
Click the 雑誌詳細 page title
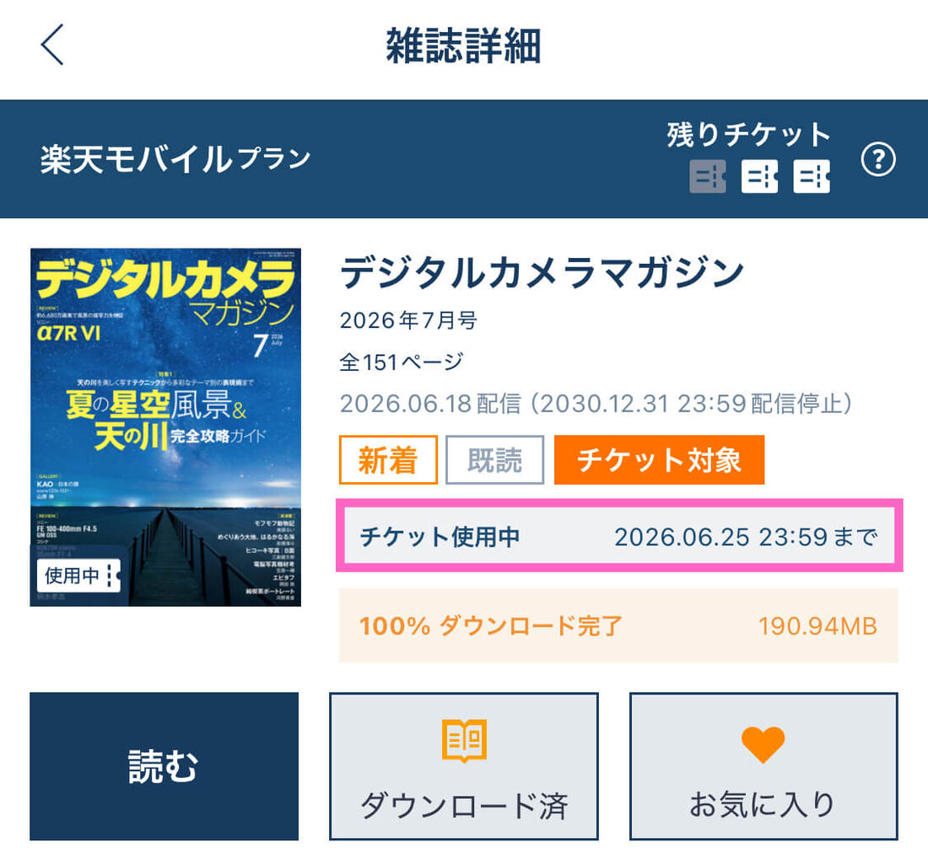463,46
